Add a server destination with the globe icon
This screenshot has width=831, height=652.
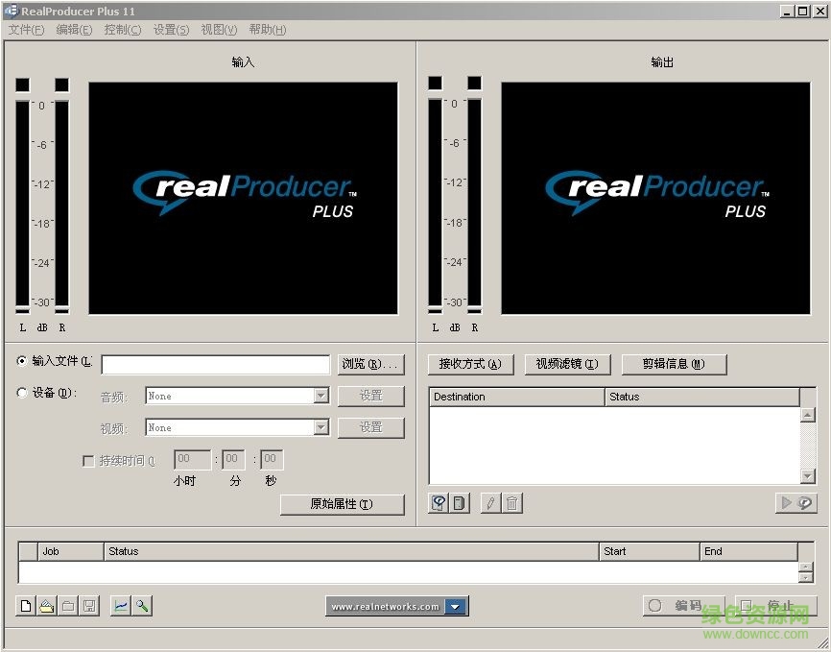pyautogui.click(x=439, y=502)
